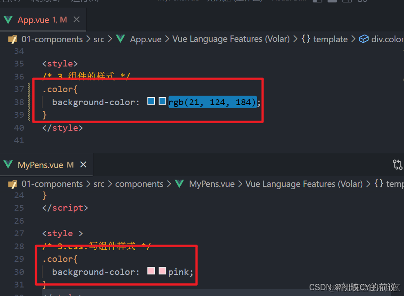
Task: Click the .color selector on line 29
Action: click(x=58, y=259)
